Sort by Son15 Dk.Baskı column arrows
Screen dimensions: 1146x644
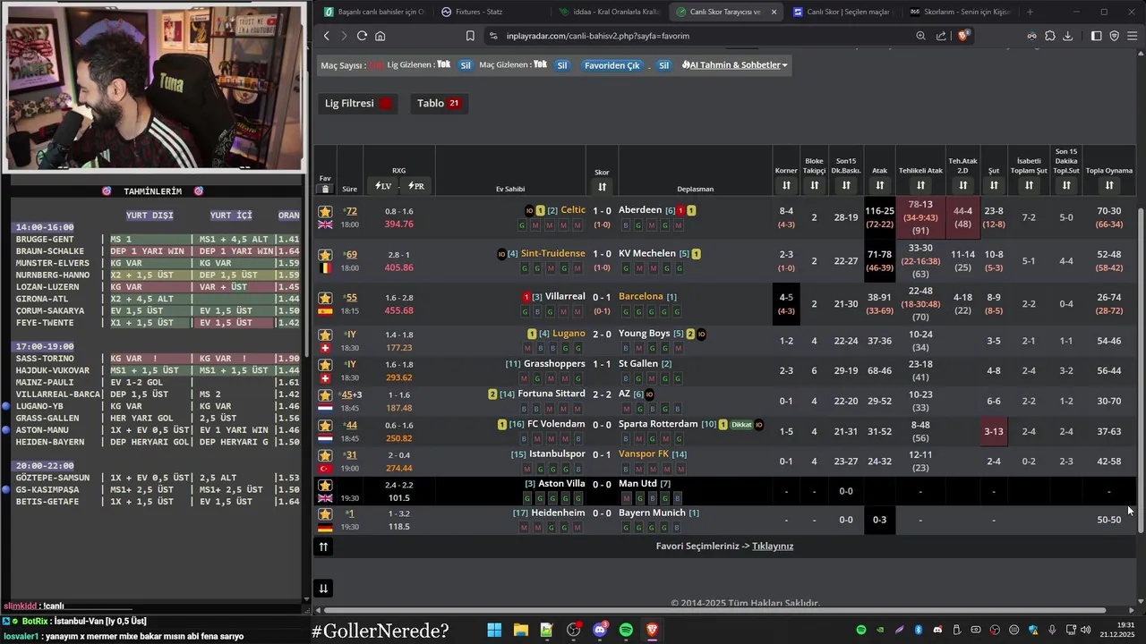(x=846, y=185)
